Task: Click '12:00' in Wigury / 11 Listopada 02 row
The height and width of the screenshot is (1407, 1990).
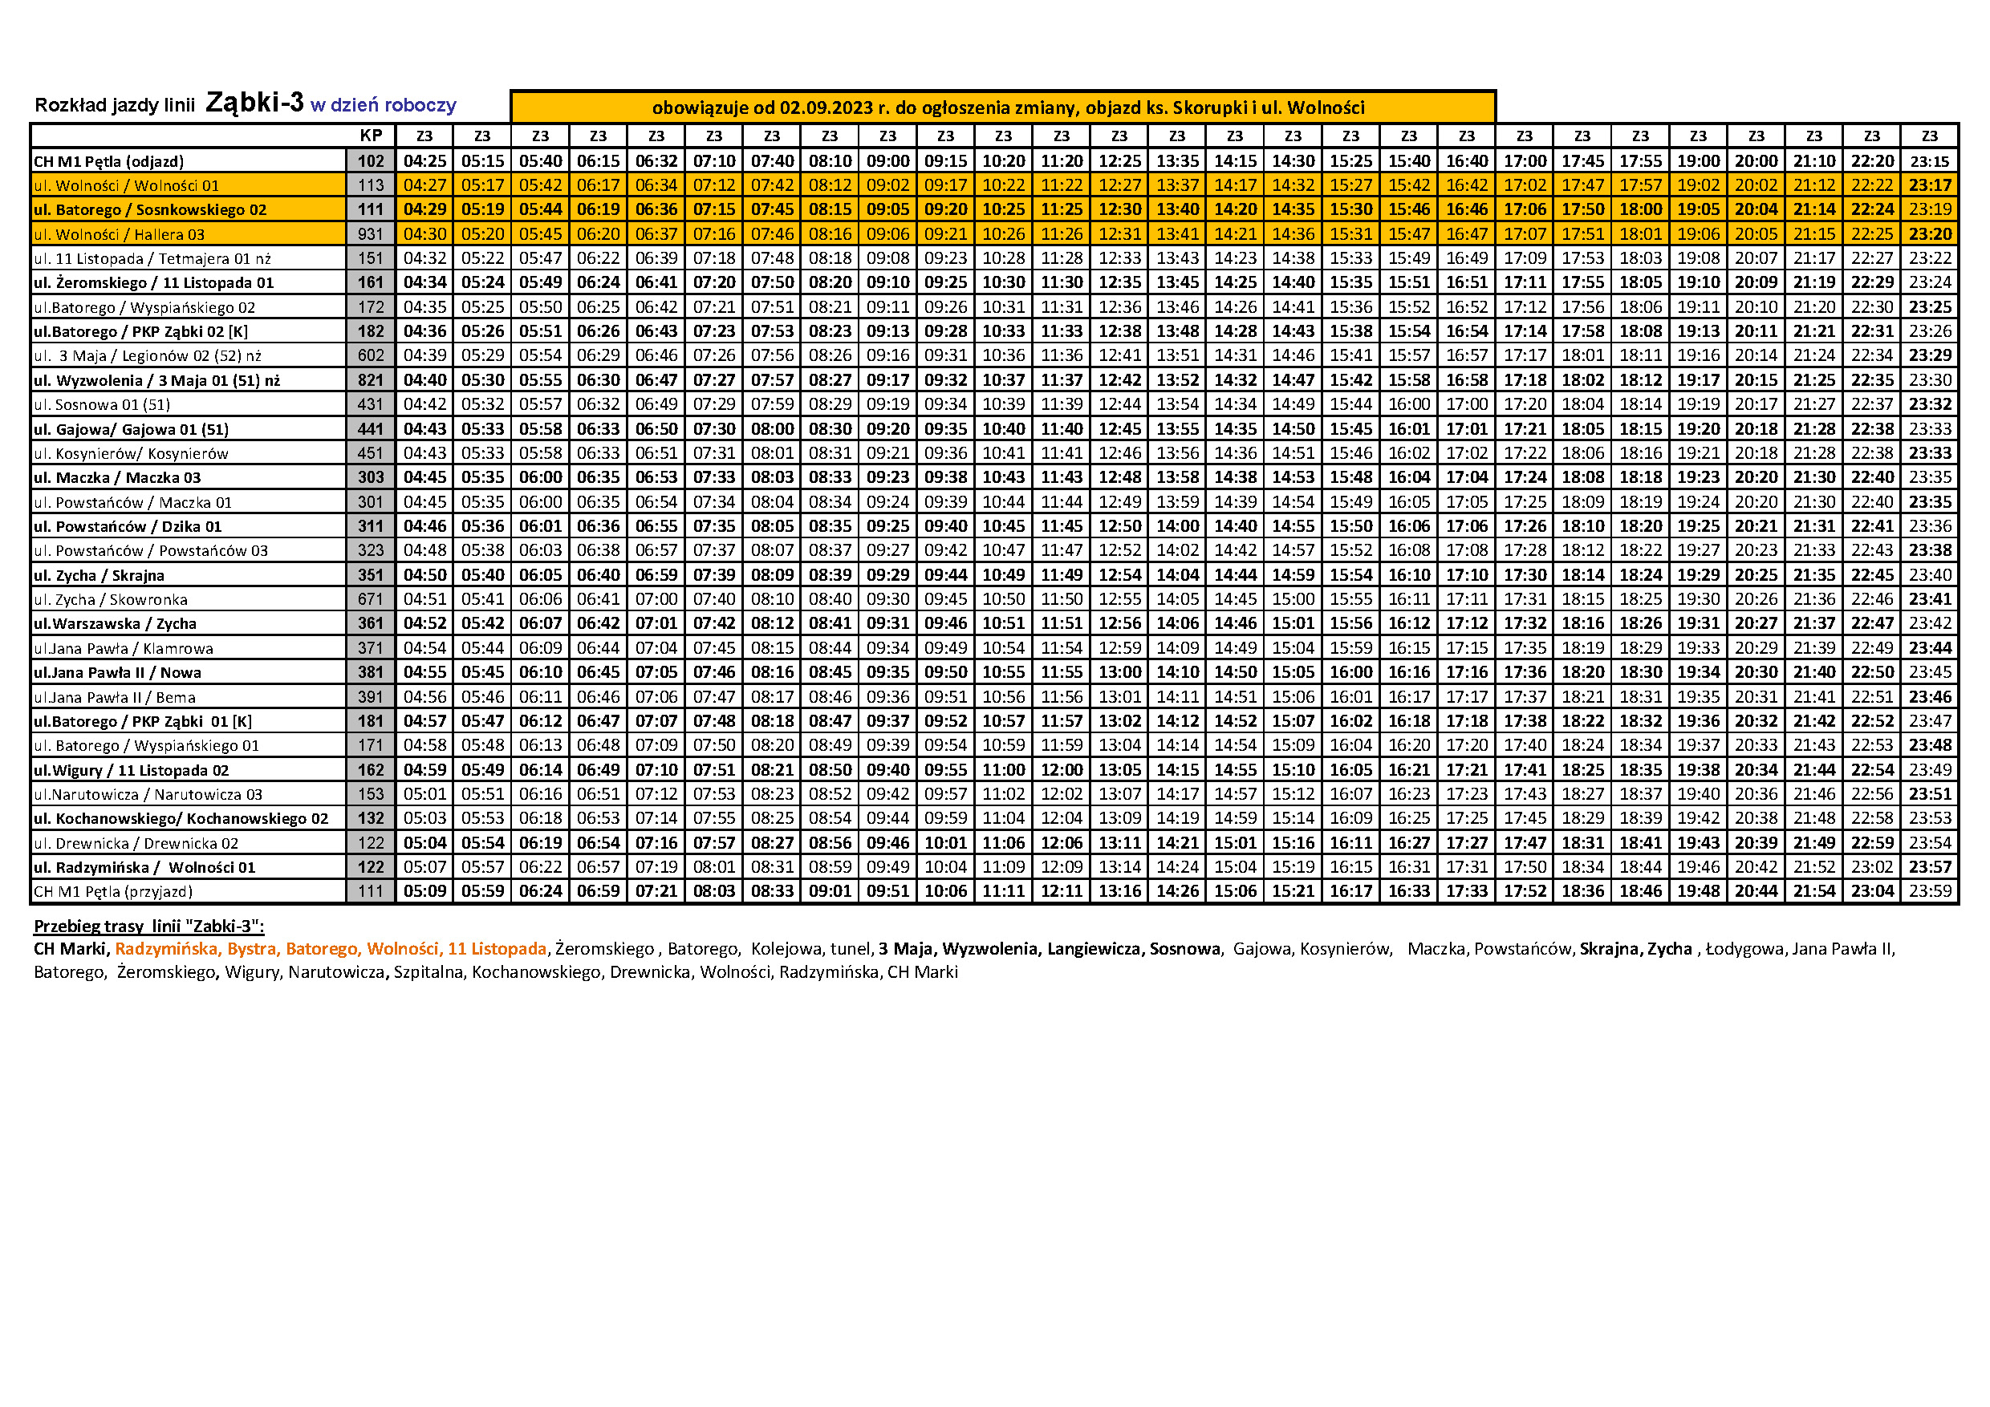Action: [x=1061, y=770]
